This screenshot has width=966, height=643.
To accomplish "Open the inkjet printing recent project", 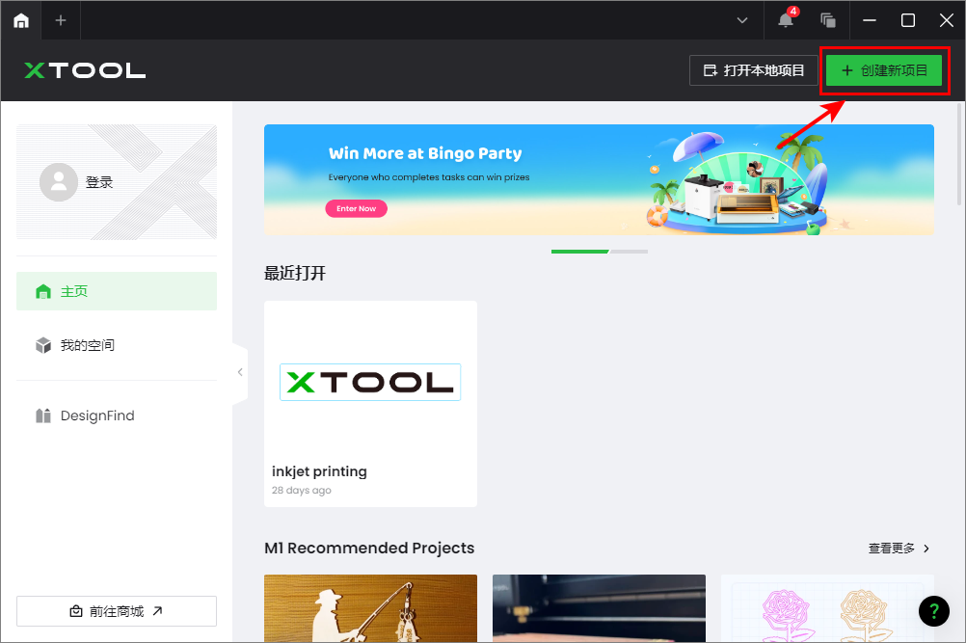I will [x=370, y=403].
